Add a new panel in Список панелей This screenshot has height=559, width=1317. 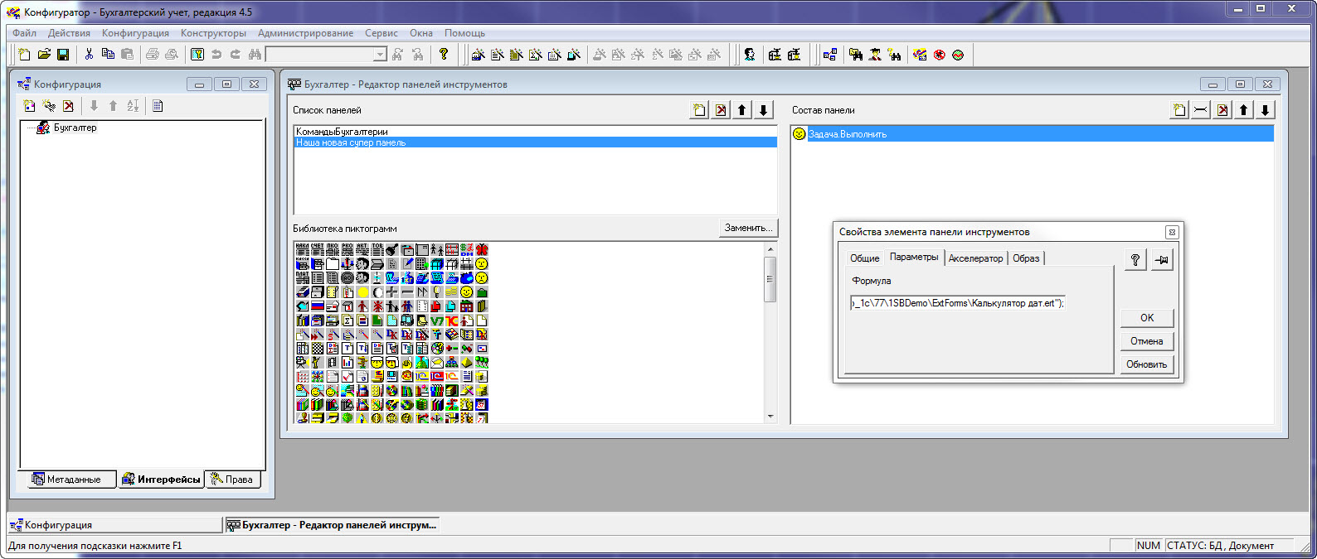click(x=699, y=110)
